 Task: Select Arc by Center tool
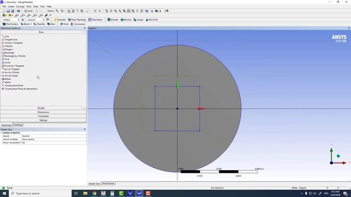point(10,76)
